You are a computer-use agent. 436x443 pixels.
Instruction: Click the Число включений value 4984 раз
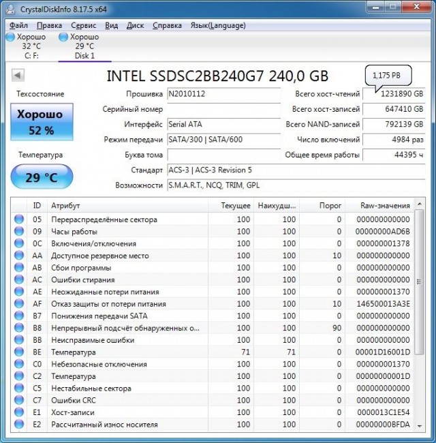(x=394, y=140)
